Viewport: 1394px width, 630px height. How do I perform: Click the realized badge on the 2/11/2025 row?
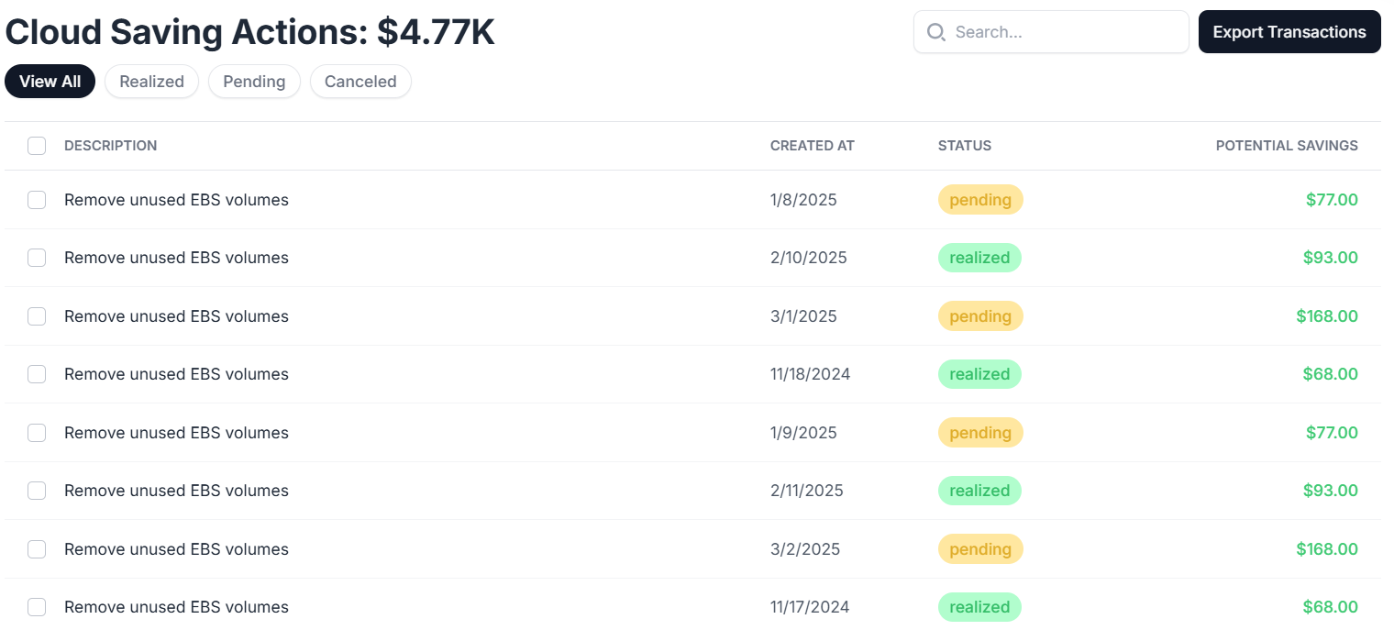[979, 491]
